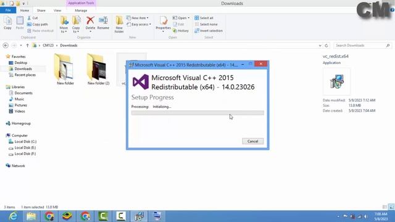Click the red Delete icon
395x222 pixels.
pyautogui.click(x=90, y=20)
